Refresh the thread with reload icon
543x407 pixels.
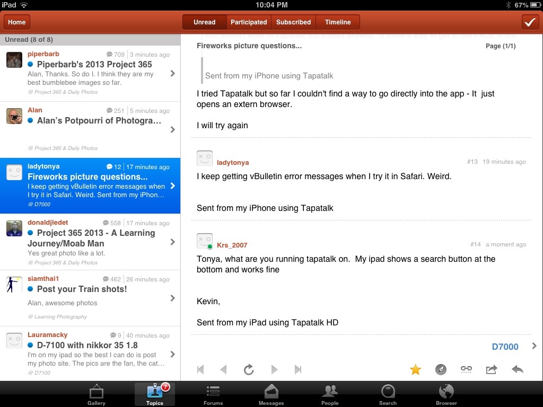(x=249, y=370)
